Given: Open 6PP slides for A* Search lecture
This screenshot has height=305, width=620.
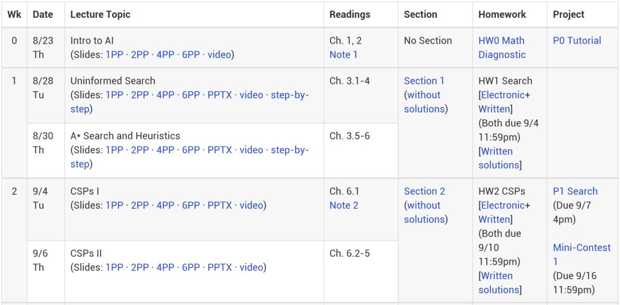Looking at the screenshot, I should click(191, 150).
